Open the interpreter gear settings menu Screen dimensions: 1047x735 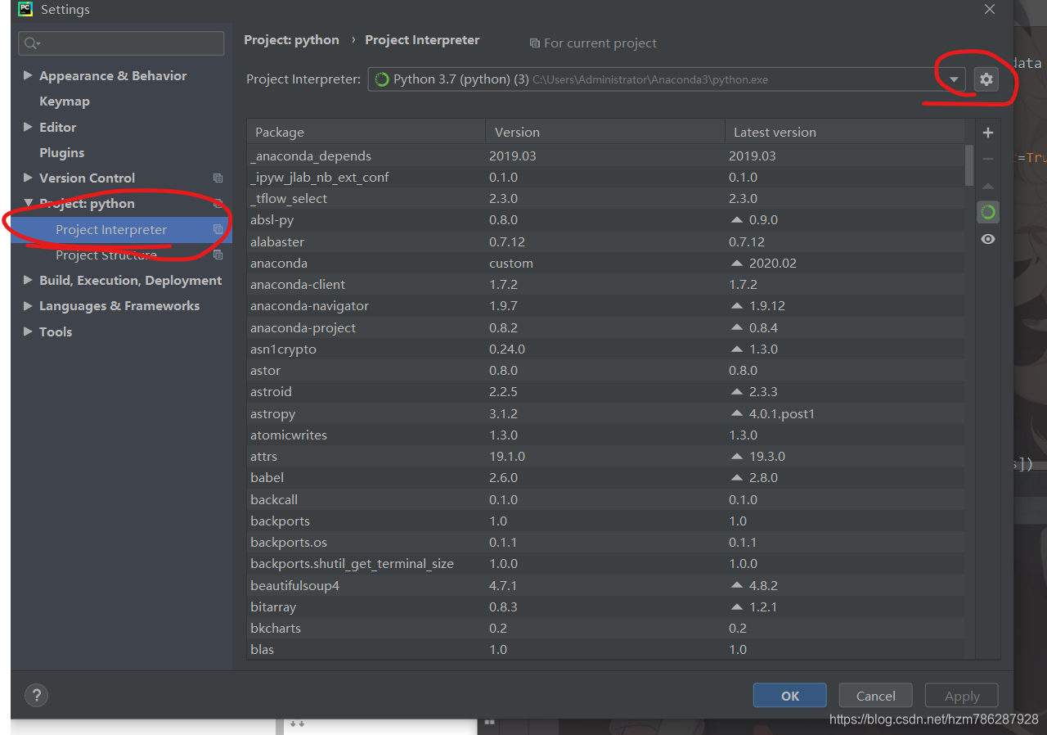click(986, 79)
